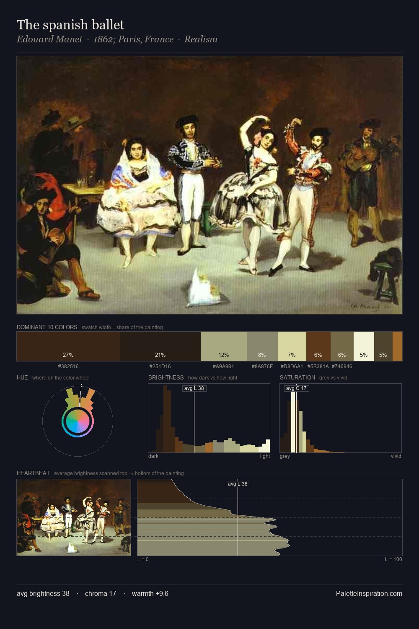Click the '1862; Paris, France' text

click(133, 39)
